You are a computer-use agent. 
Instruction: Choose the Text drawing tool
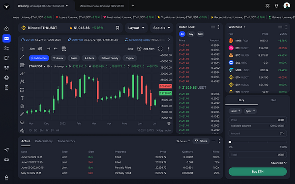pyautogui.click(x=22, y=98)
